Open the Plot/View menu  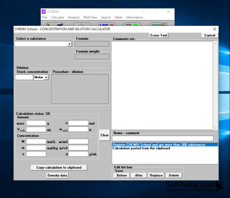coord(90,17)
